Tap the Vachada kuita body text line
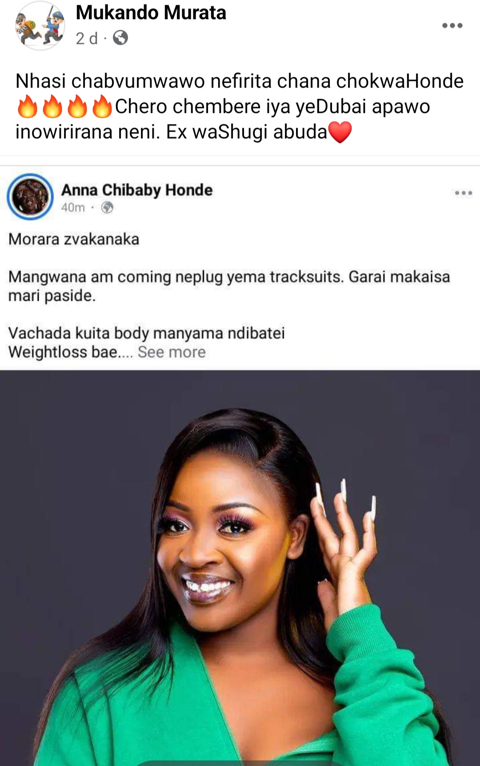 147,333
